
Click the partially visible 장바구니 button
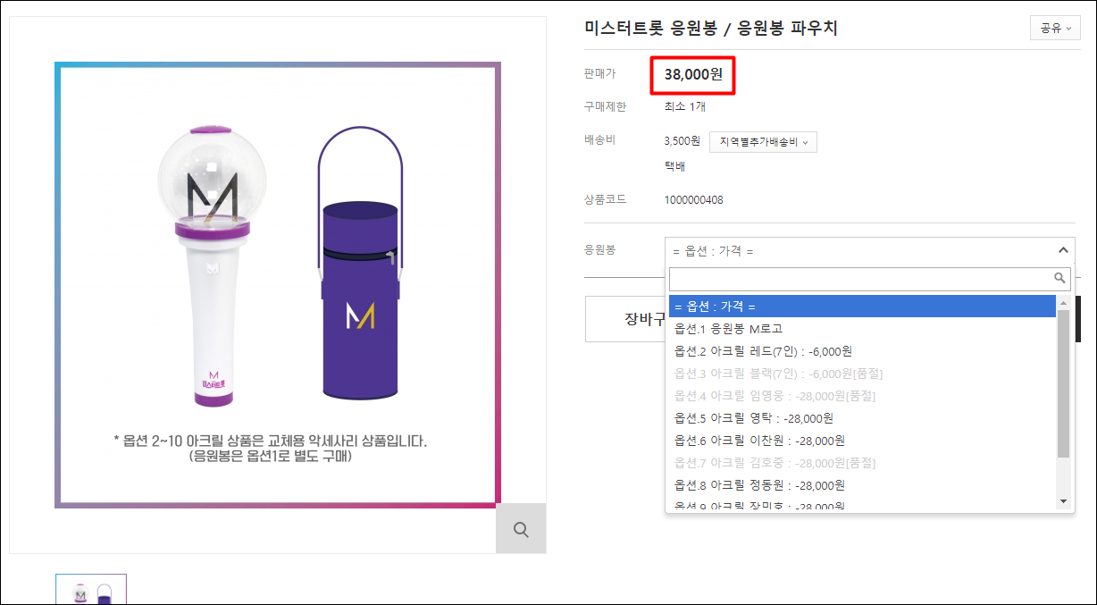pos(626,319)
